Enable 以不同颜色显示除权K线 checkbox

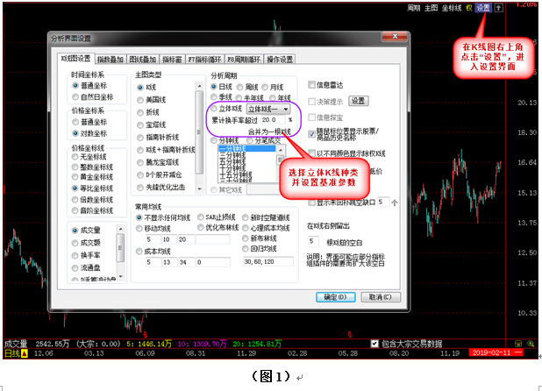(312, 153)
